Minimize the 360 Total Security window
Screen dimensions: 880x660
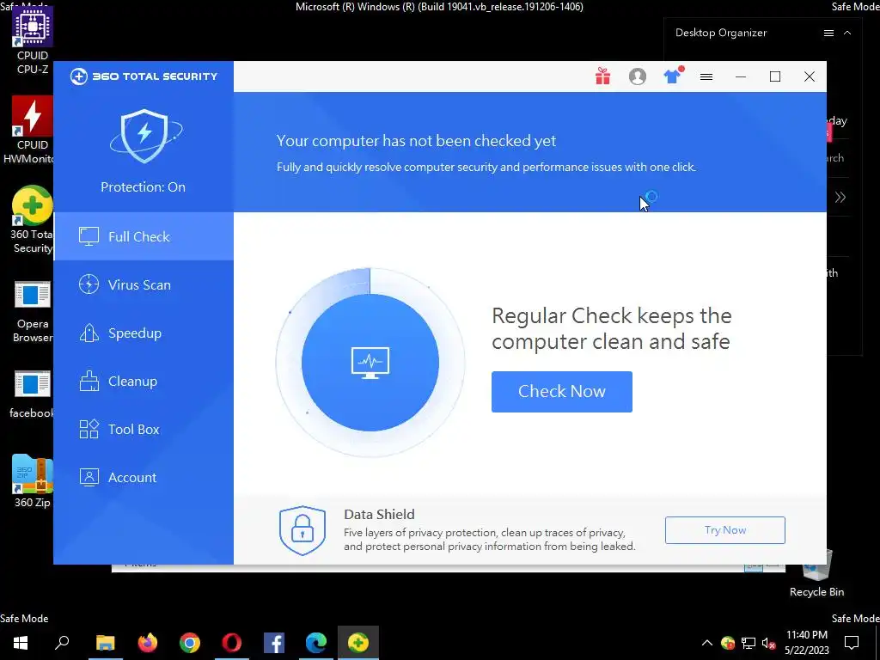click(741, 76)
